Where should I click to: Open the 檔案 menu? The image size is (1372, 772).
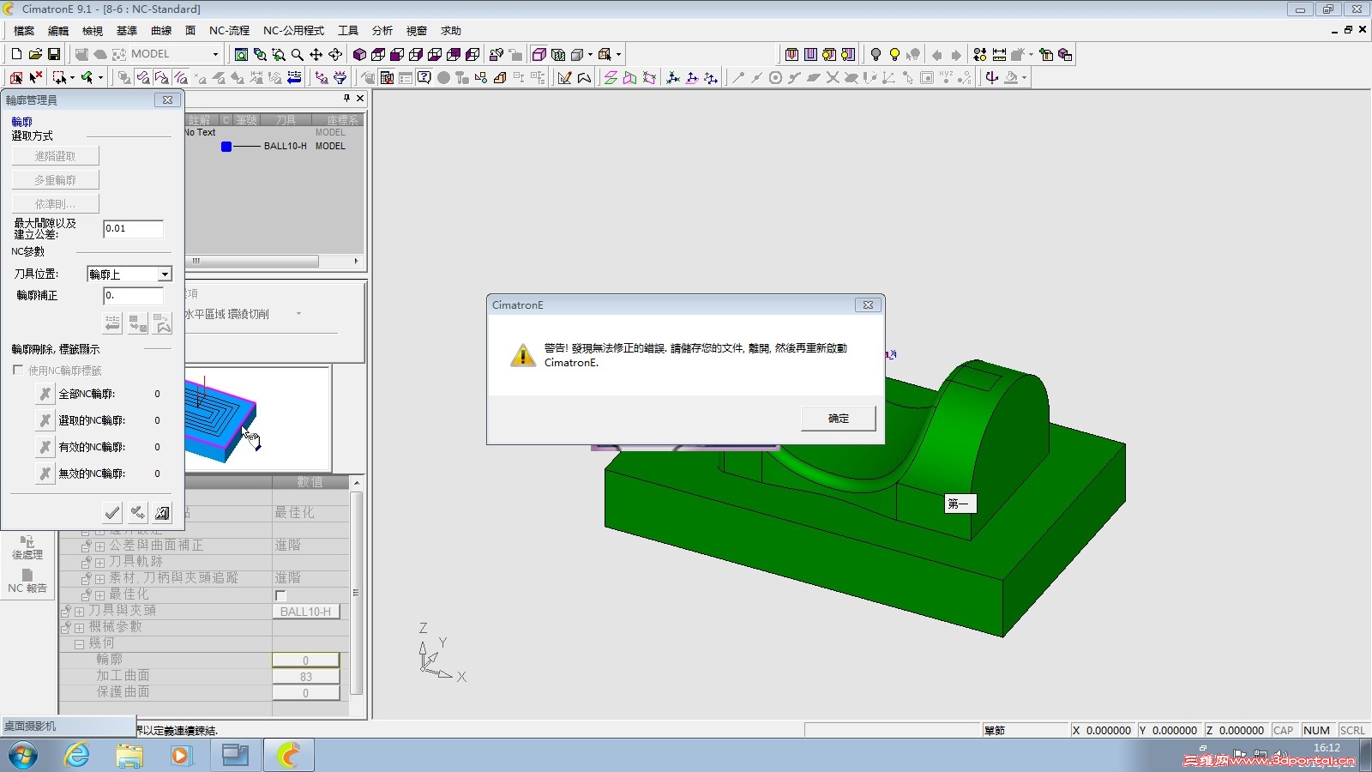pos(24,31)
